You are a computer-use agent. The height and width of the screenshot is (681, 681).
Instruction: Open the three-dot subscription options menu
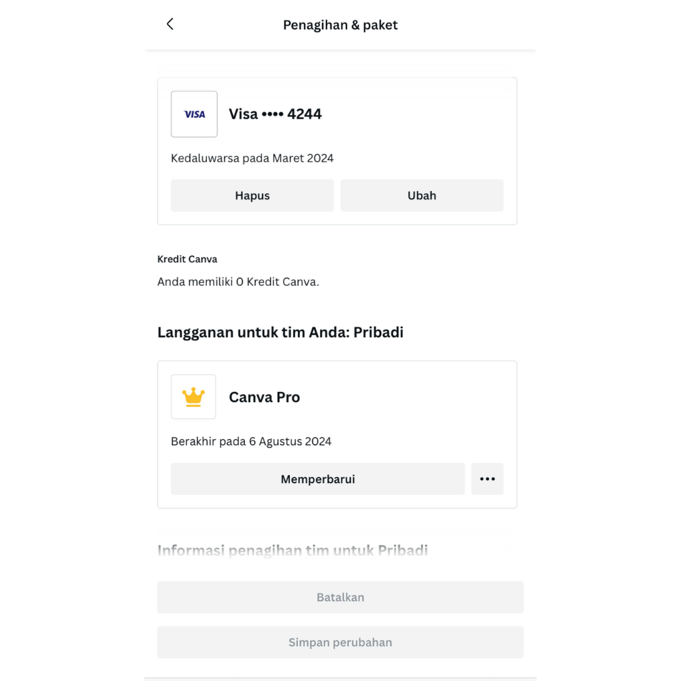click(x=487, y=479)
